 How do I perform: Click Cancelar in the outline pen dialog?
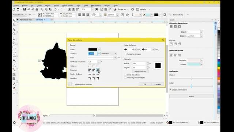158,84
